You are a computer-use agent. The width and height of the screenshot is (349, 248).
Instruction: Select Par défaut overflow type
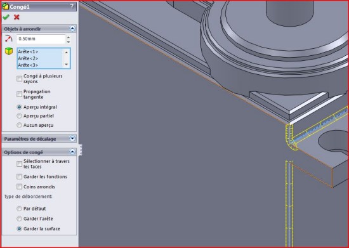pos(20,209)
